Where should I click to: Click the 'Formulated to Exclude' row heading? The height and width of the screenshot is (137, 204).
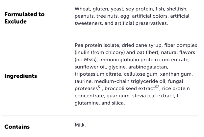click(24, 18)
